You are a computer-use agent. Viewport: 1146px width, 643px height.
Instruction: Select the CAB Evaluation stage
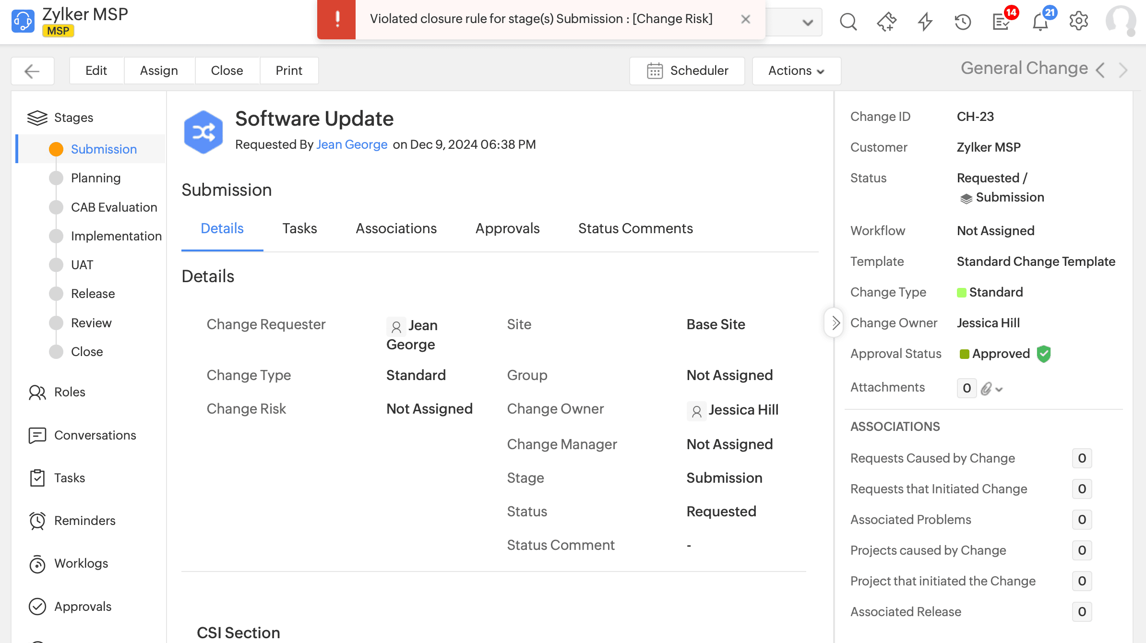point(114,207)
